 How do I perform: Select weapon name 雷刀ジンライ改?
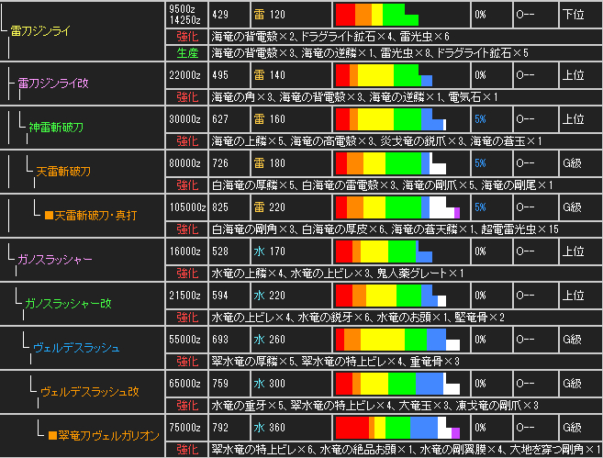point(53,83)
